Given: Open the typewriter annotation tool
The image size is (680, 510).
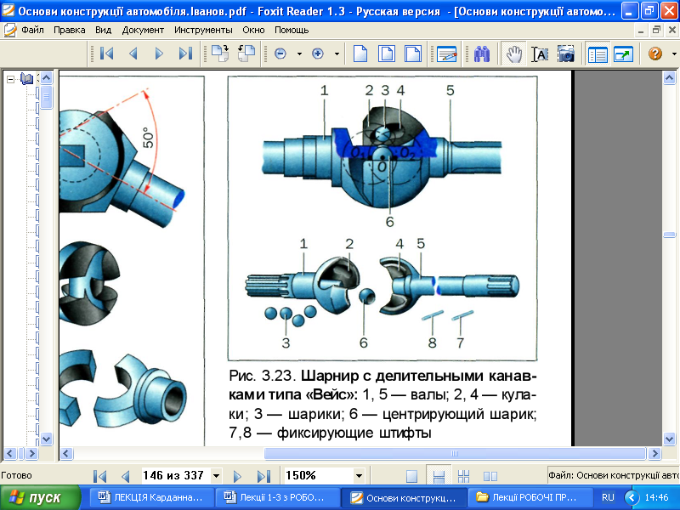Looking at the screenshot, I should coord(447,54).
